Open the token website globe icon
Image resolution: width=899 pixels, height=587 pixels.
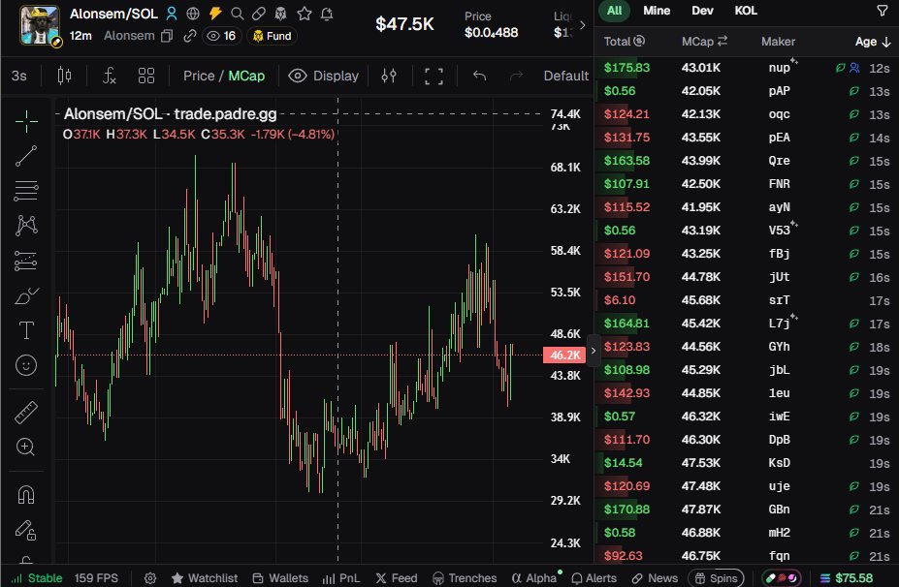[x=193, y=14]
